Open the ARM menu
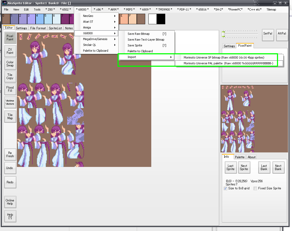The image size is (292, 231). (x=113, y=9)
